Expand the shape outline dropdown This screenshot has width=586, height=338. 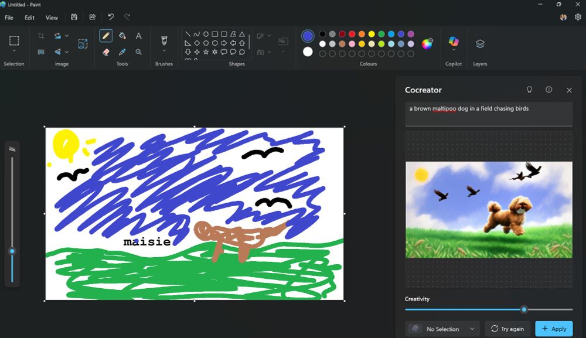(x=270, y=36)
